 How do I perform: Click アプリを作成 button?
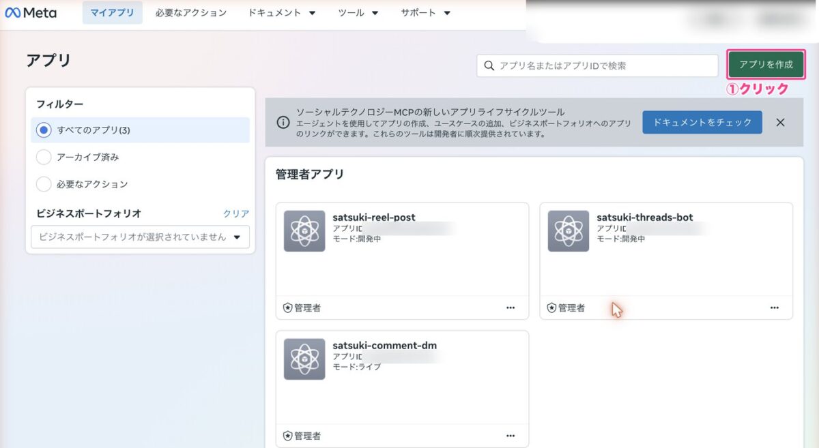(x=766, y=65)
